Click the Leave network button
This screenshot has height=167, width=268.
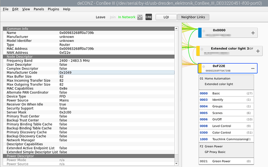pyautogui.click(x=101, y=17)
